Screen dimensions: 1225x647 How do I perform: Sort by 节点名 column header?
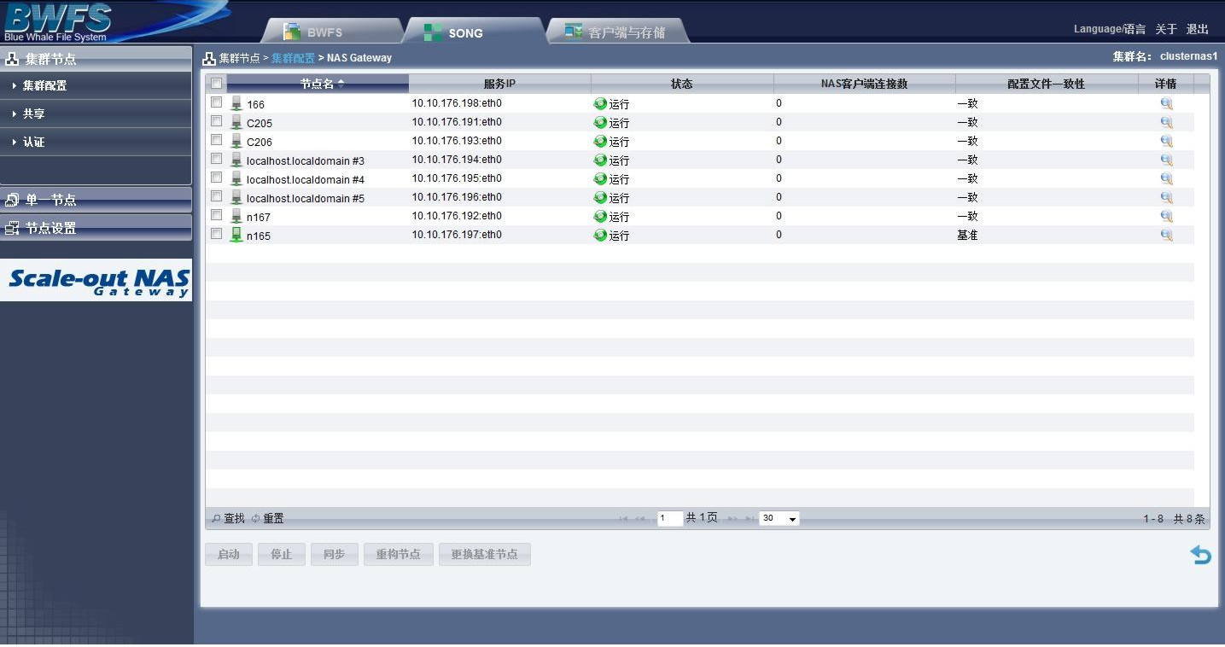pos(318,84)
